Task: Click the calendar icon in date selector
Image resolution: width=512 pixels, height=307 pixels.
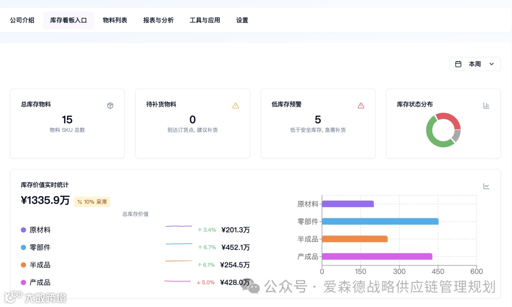Action: click(458, 64)
